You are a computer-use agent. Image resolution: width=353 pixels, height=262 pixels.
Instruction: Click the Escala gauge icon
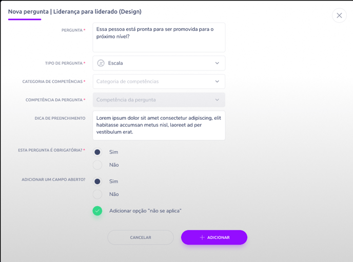click(101, 63)
